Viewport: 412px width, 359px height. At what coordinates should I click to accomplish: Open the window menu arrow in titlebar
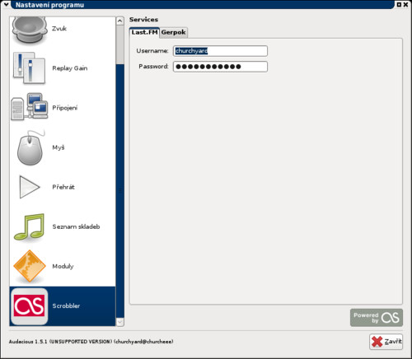[6, 5]
